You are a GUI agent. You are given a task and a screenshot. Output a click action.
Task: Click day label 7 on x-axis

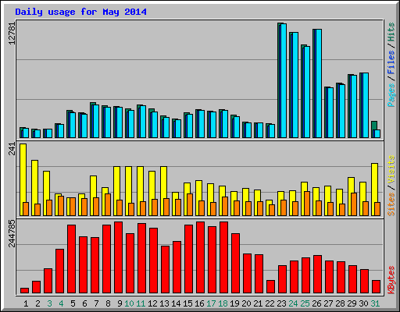96,303
